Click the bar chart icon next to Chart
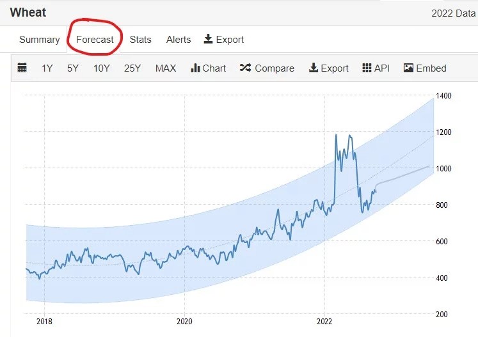Viewport: 478px width, 337px height. click(195, 68)
